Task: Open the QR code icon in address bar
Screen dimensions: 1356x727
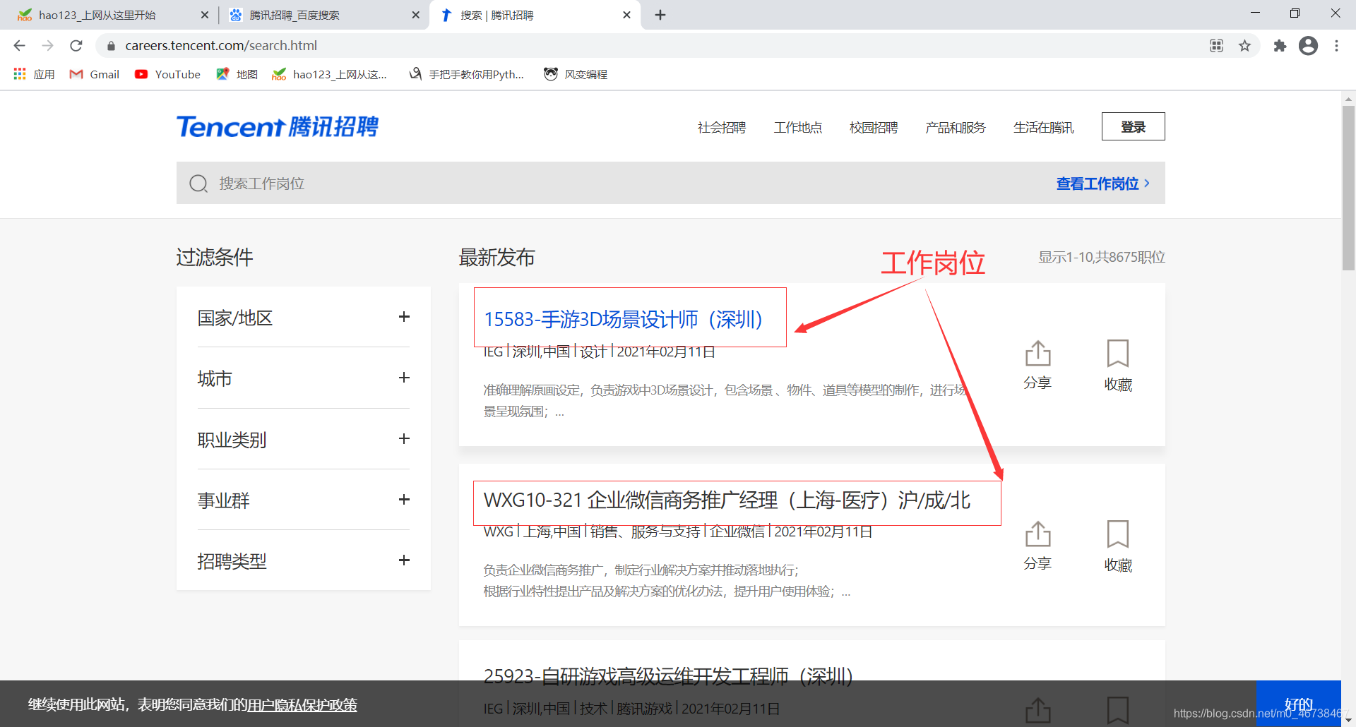Action: [1216, 46]
